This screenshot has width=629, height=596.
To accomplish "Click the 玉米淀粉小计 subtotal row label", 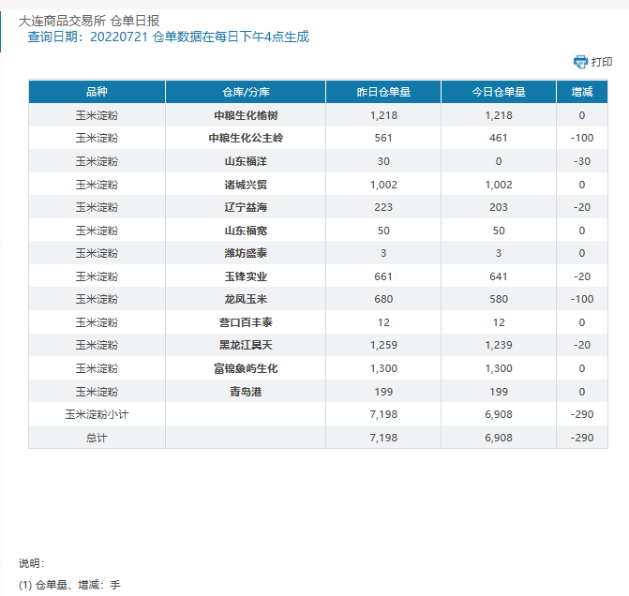I will (97, 414).
